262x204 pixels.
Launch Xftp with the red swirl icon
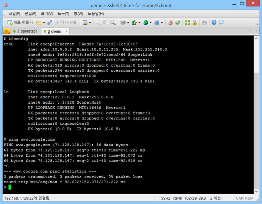(170, 23)
